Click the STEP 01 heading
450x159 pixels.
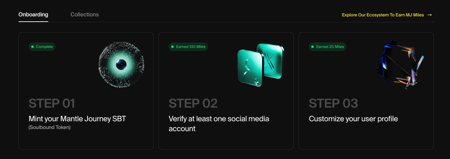(52, 103)
